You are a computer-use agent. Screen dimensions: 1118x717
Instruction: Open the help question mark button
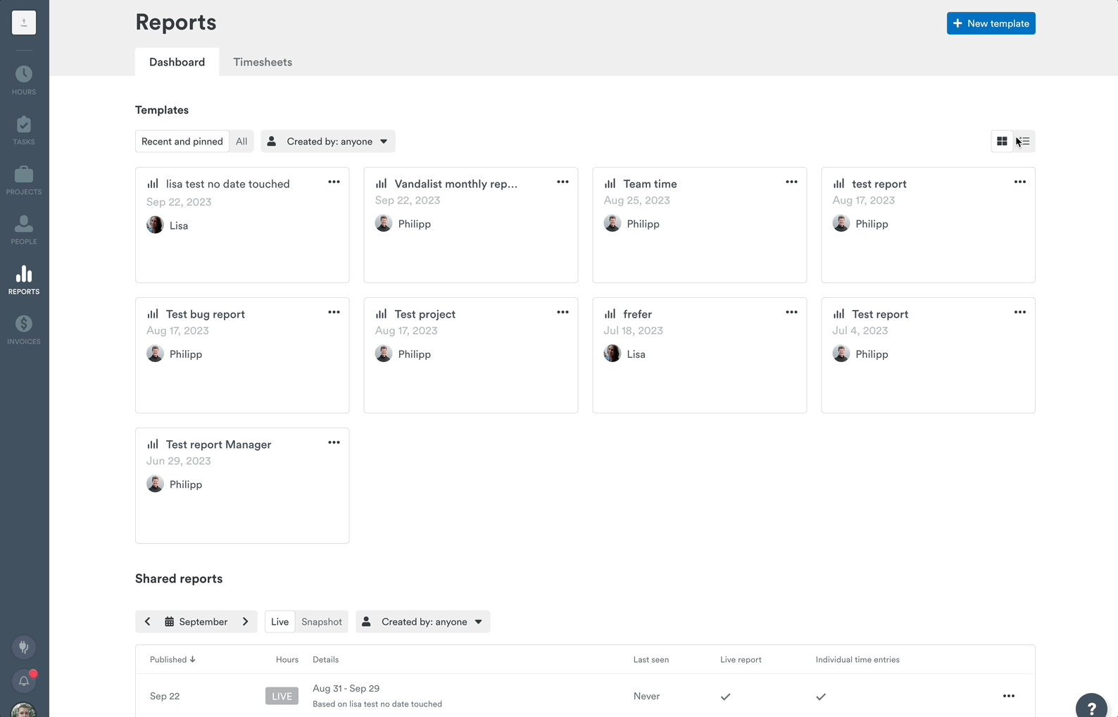coord(1091,708)
